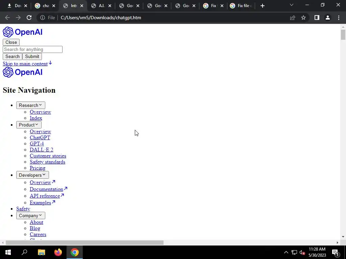Click the Search button

point(13,56)
